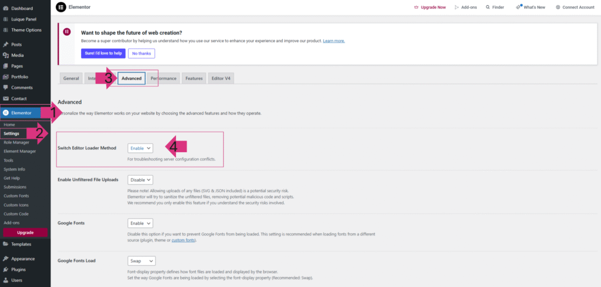This screenshot has width=601, height=287.
Task: Open Custom Icons submenu item
Action: [x=16, y=205]
